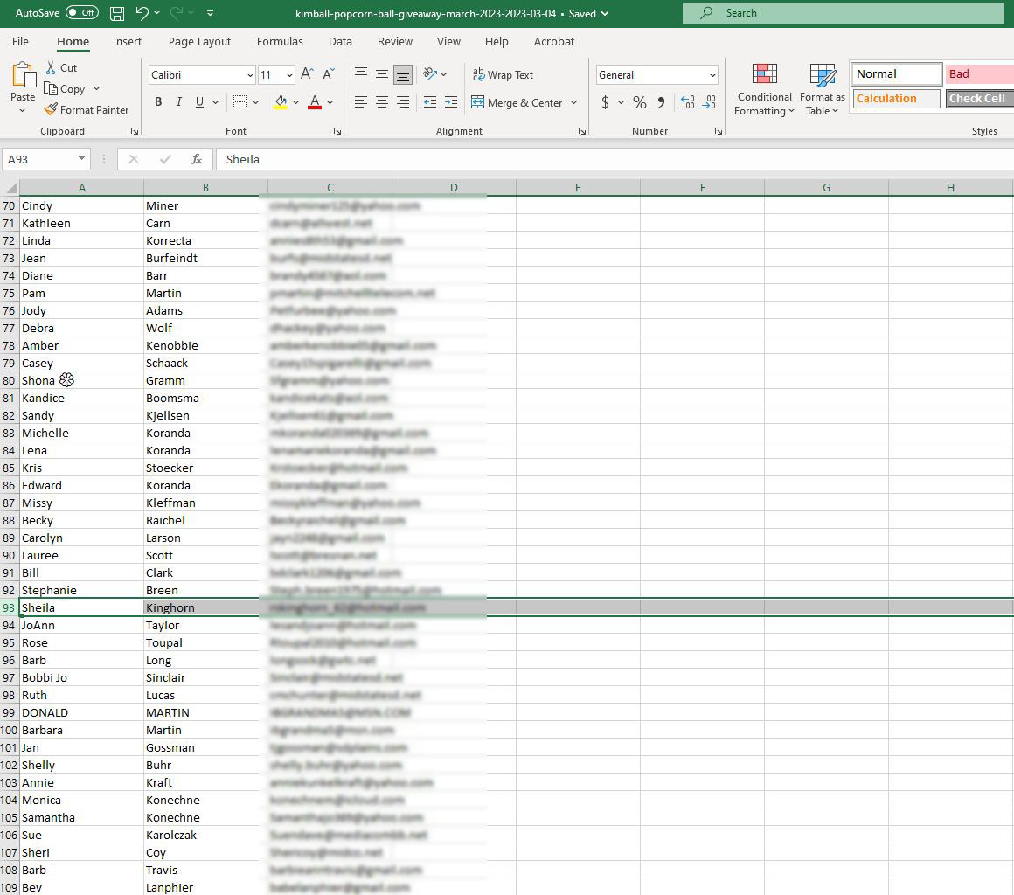Click the Center align icon

coord(382,102)
